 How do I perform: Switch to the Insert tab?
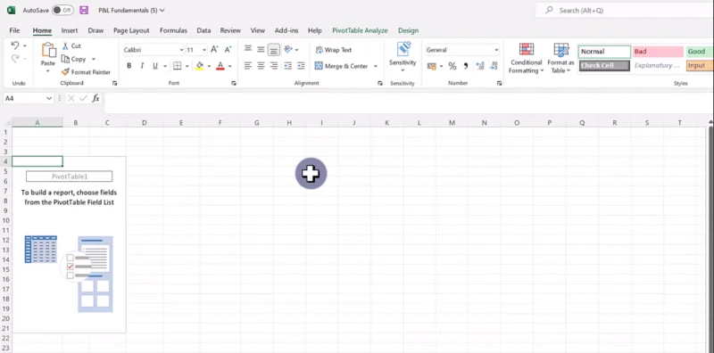pos(70,30)
